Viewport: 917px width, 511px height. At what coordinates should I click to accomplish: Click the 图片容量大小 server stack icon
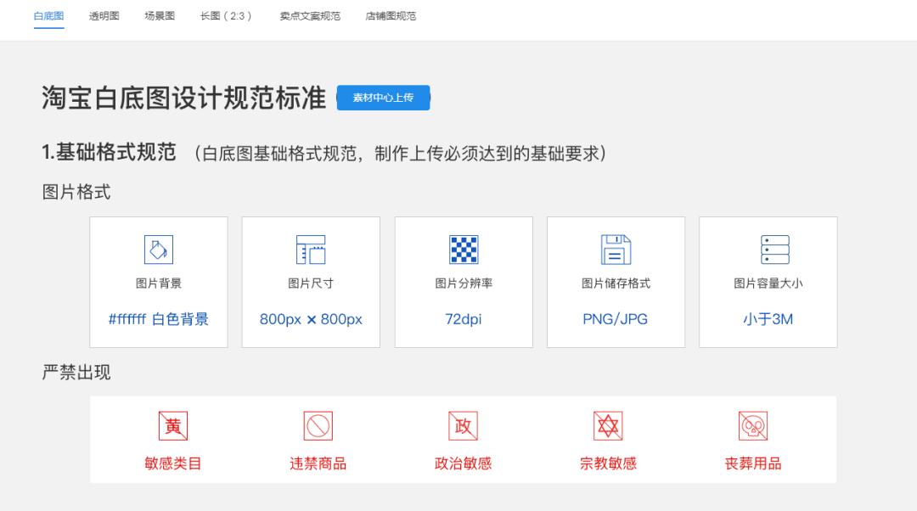point(767,249)
